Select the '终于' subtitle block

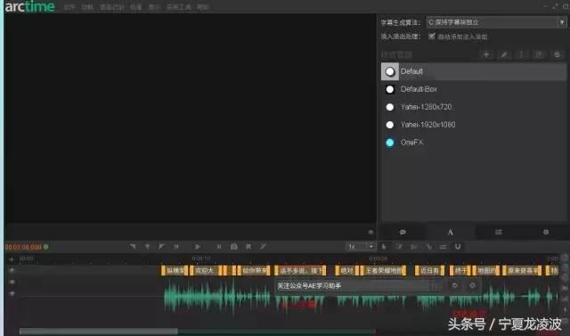460,271
